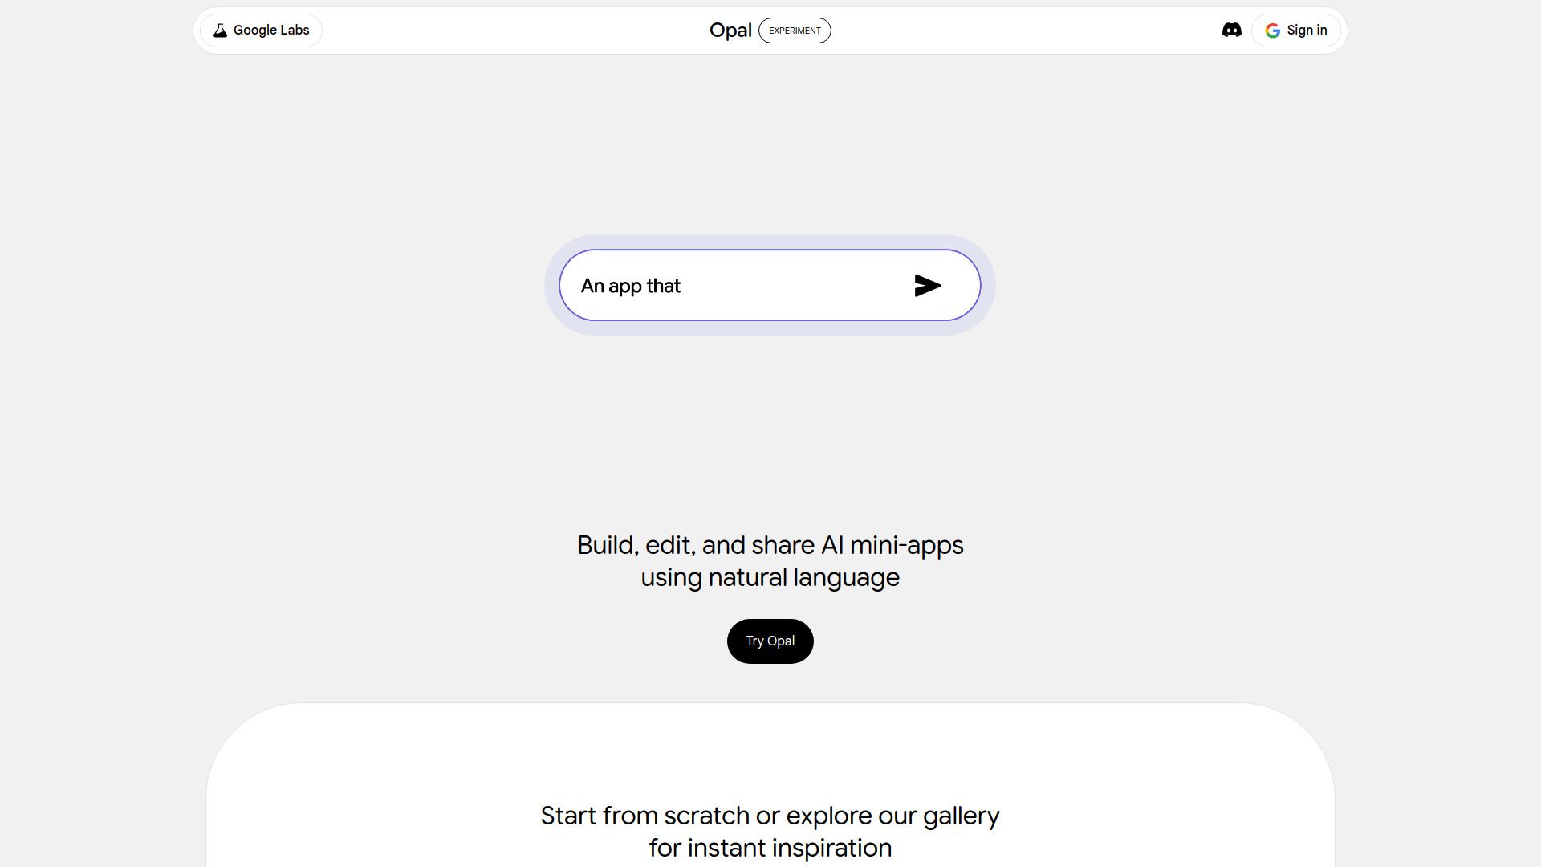Click the "for instant inspiration" text line
This screenshot has width=1541, height=867.
(x=770, y=848)
